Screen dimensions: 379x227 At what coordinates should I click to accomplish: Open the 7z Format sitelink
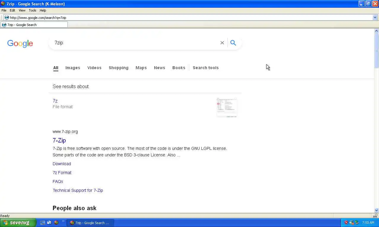coord(62,173)
